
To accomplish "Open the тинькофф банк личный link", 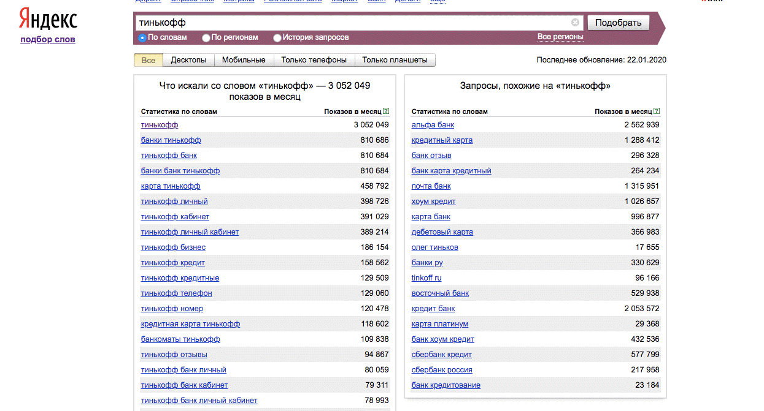I will [183, 370].
